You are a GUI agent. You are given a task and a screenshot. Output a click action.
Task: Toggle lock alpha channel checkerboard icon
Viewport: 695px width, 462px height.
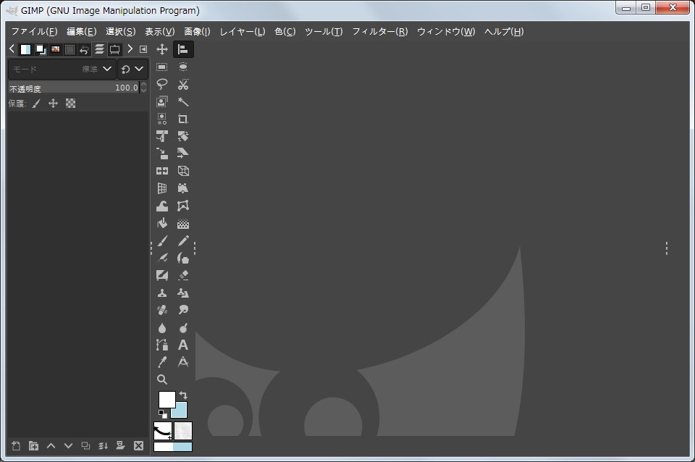point(70,104)
